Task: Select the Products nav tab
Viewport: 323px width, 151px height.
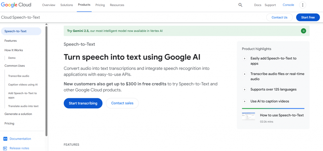Action: click(x=84, y=5)
